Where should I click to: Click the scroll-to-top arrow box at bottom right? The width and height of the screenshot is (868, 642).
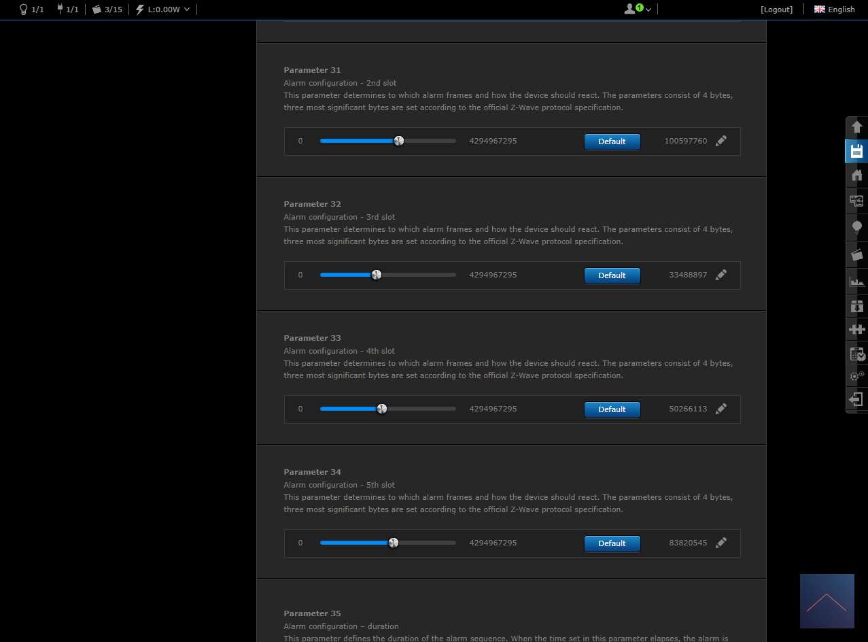coord(827,601)
